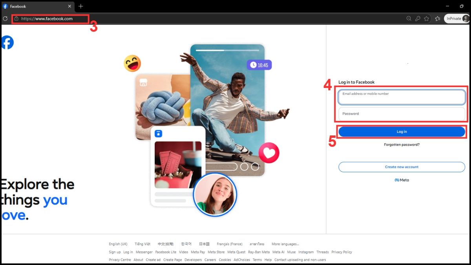
Task: Select Tiếng Việt language
Action: (142, 244)
